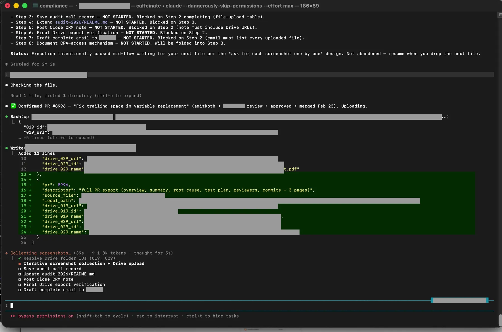The height and width of the screenshot is (332, 502).
Task: Click the spinner icon before Collecting screenshots…
Action: [x=6, y=253]
